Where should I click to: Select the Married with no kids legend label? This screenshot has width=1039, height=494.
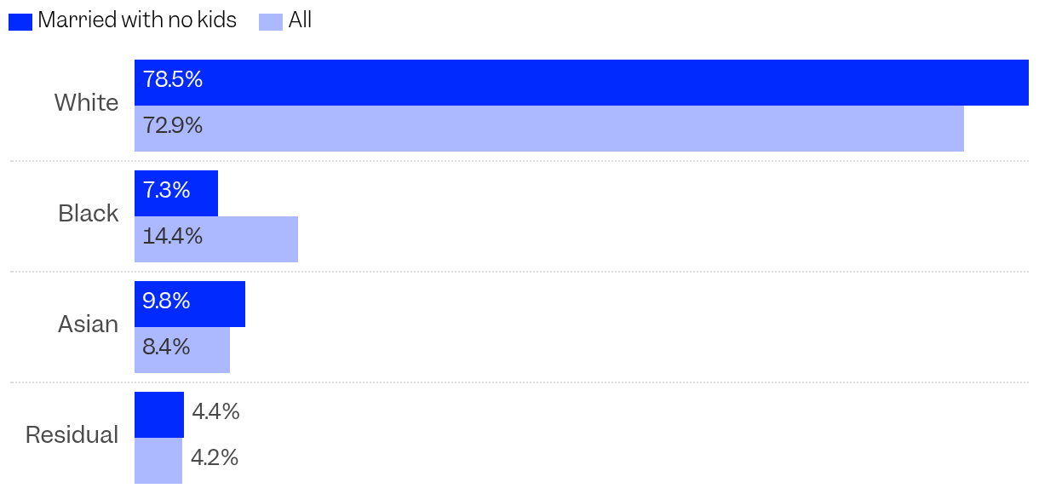click(137, 20)
